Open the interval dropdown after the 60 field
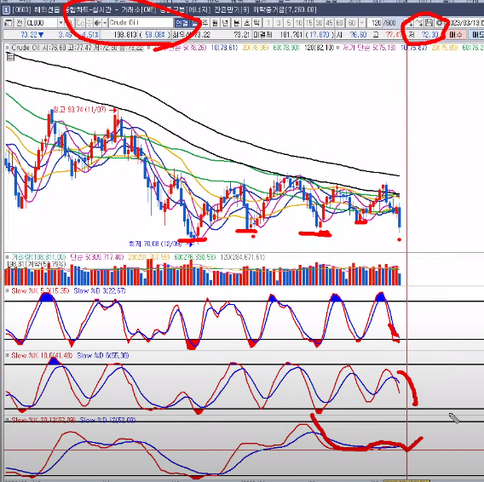The height and width of the screenshot is (482, 484). coord(362,23)
